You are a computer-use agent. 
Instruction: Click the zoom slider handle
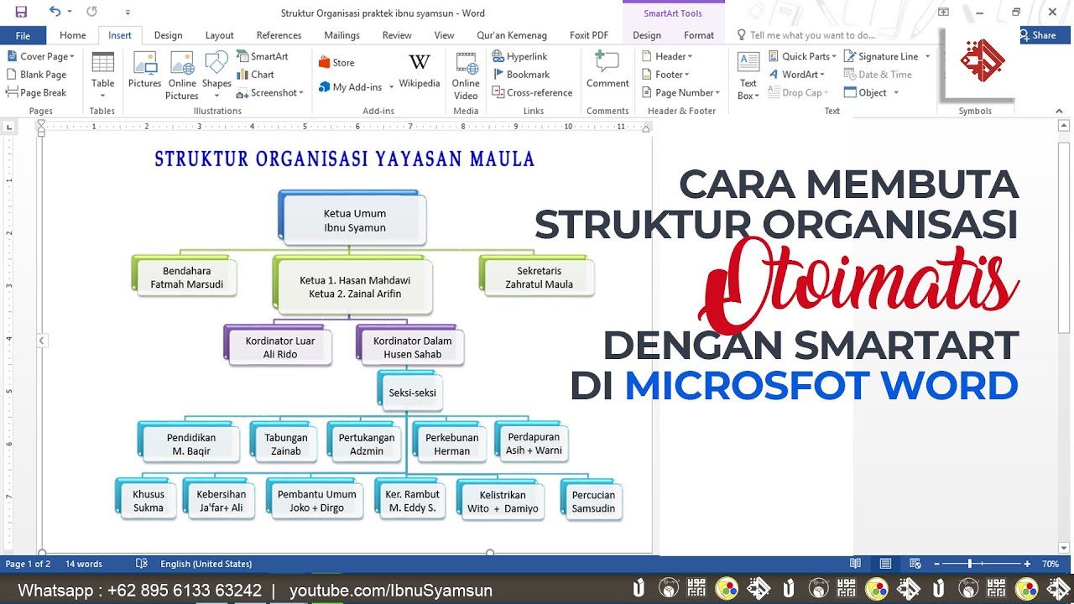[970, 564]
